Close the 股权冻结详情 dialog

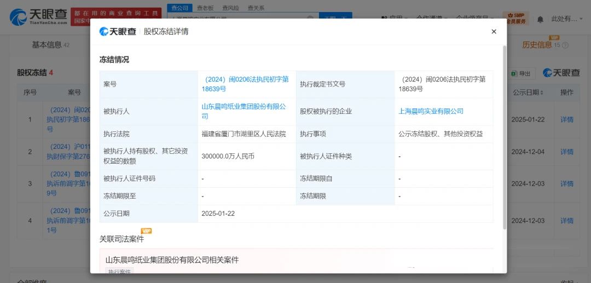[x=494, y=32]
